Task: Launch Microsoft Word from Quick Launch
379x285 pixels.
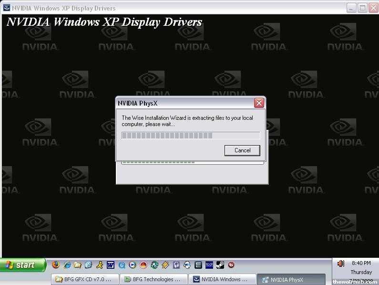Action: point(111,264)
